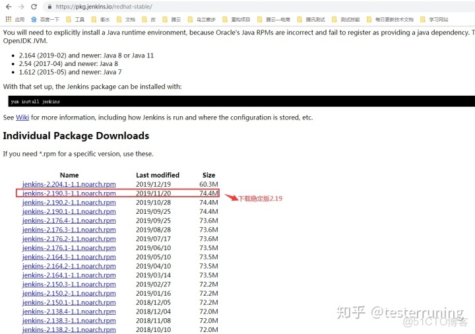Click the date 2018/11/08
This screenshot has width=475, height=334.
click(x=153, y=321)
